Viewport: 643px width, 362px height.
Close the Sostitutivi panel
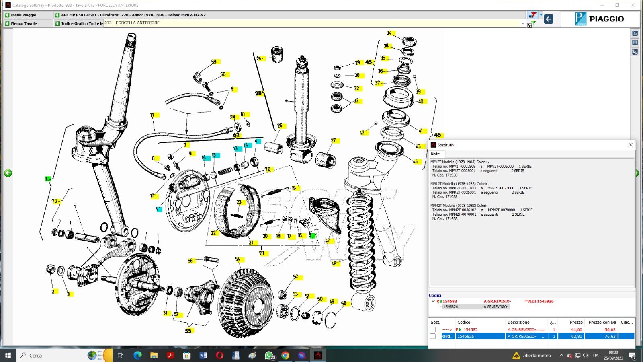(630, 145)
